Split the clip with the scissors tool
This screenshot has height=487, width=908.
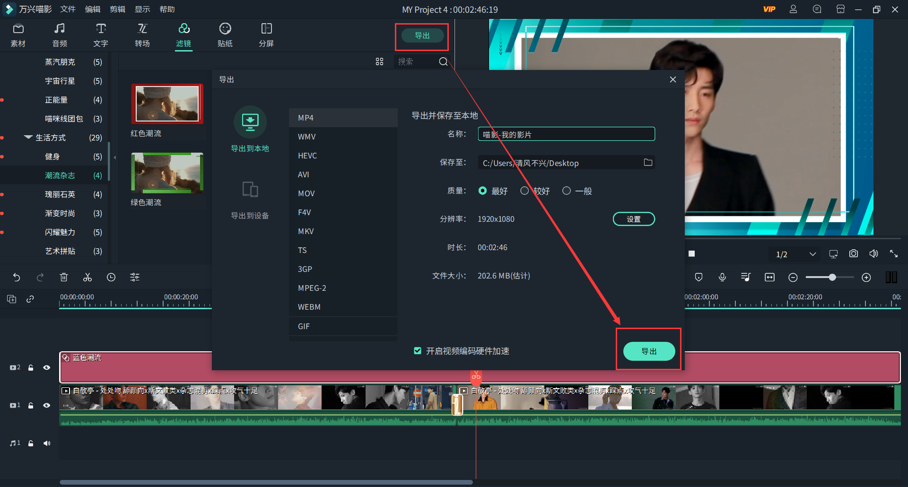pos(87,277)
